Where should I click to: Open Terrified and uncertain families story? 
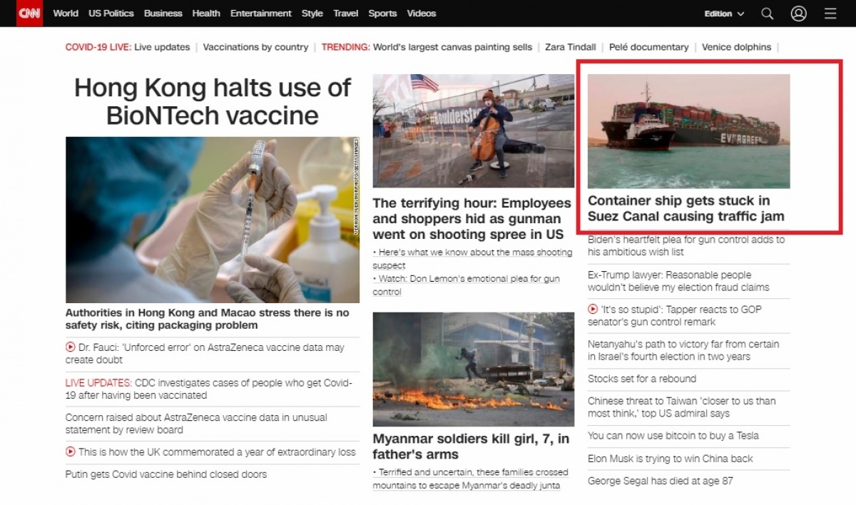(x=471, y=479)
